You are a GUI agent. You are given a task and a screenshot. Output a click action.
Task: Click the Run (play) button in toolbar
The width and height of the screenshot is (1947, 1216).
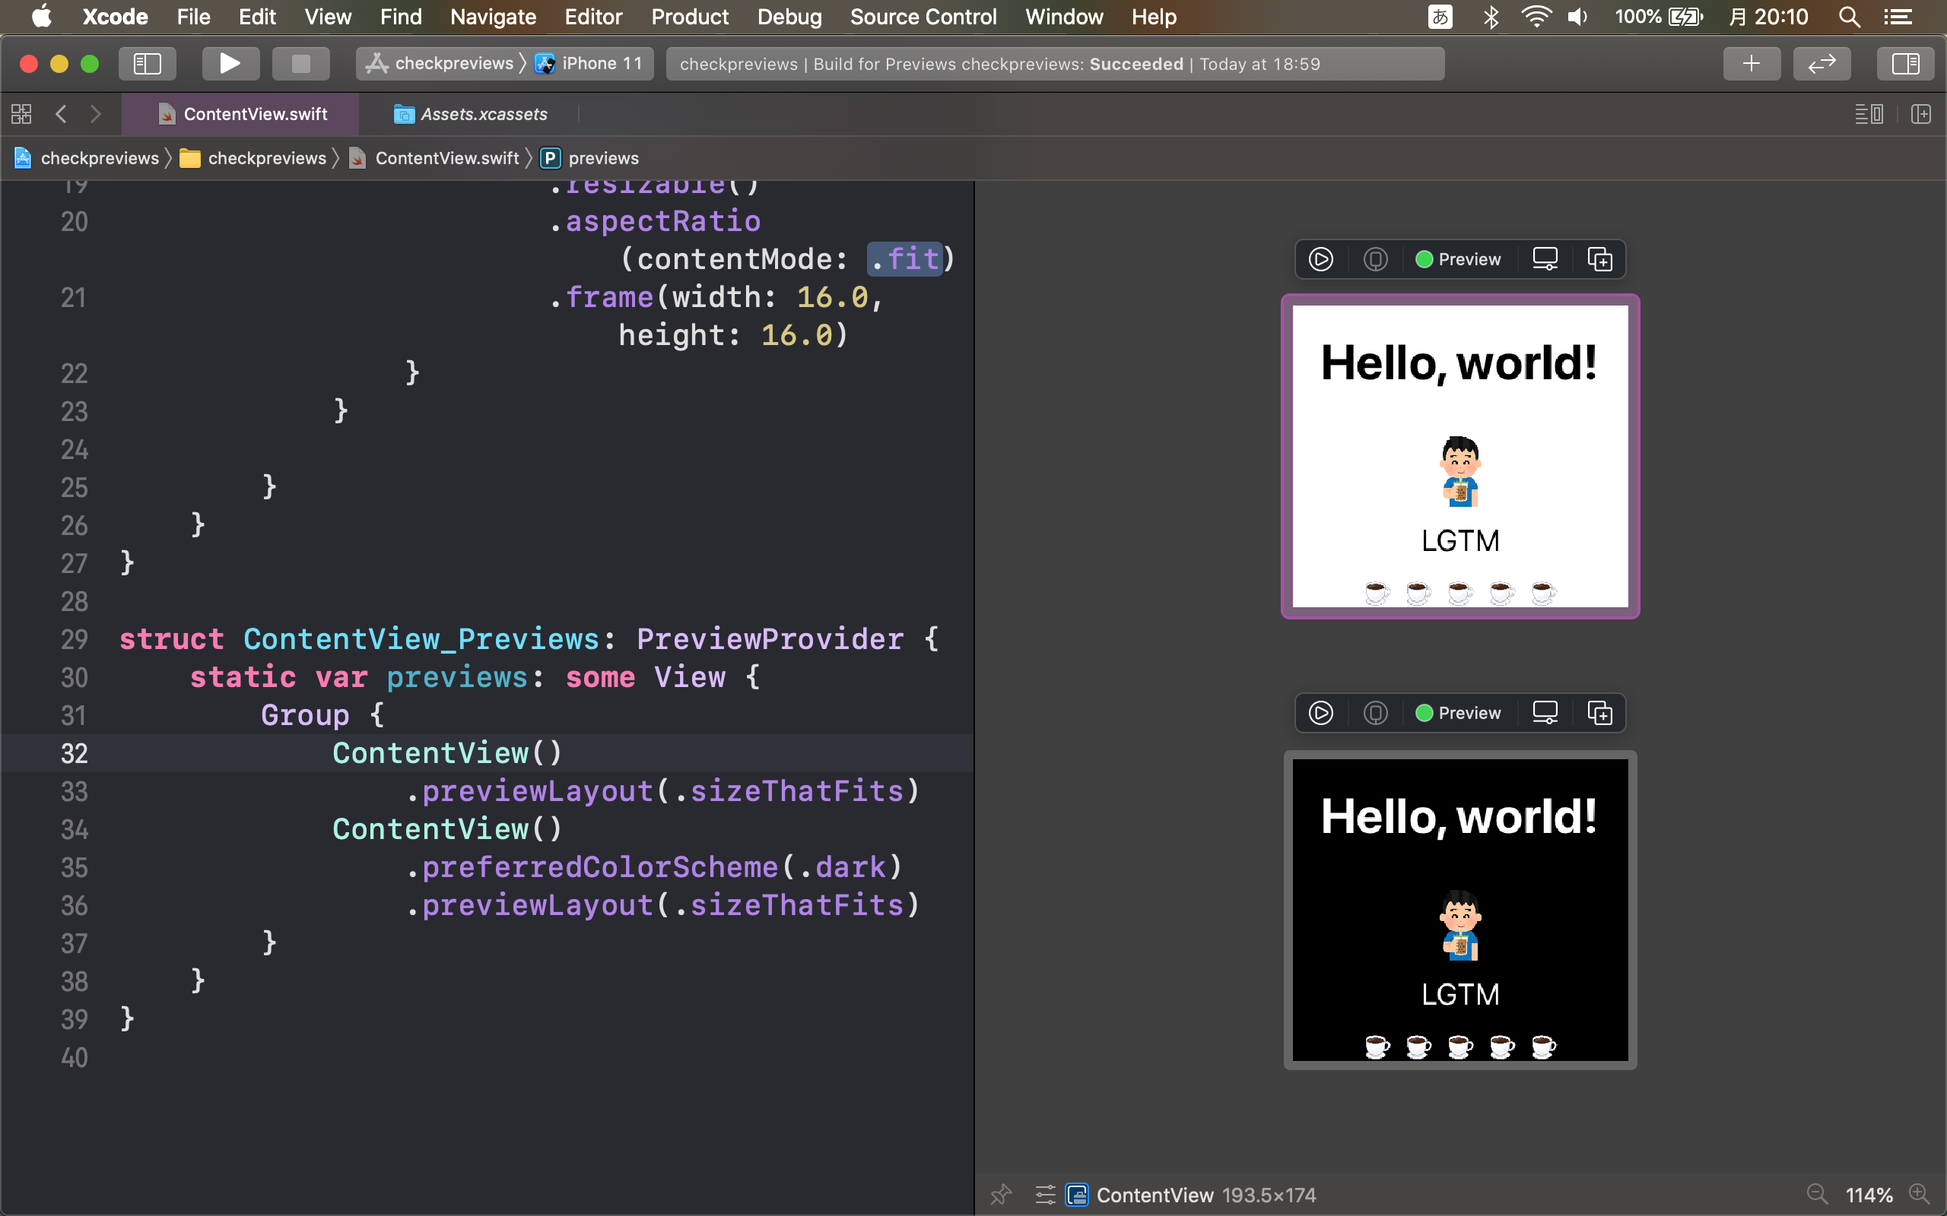point(230,64)
